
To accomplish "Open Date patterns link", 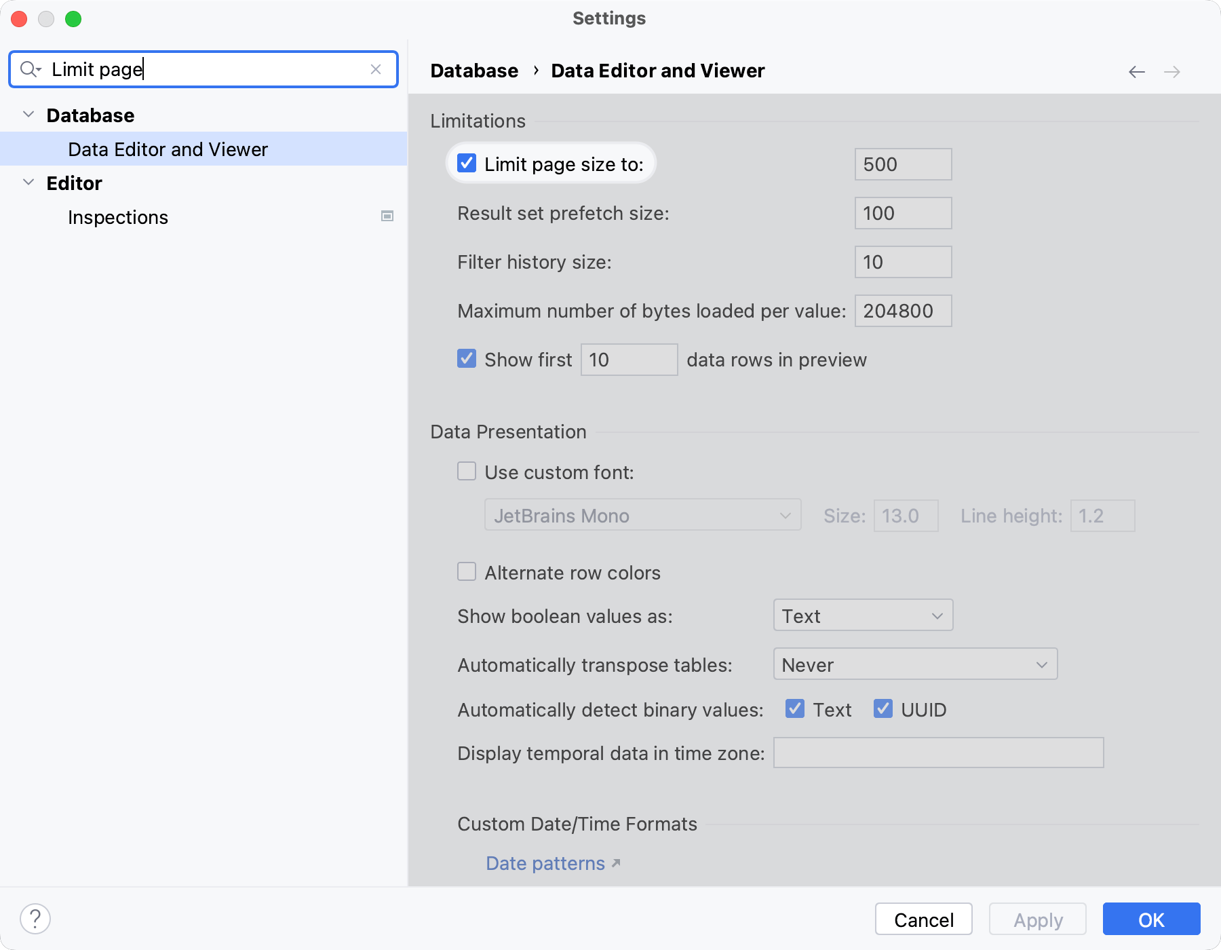I will pos(545,862).
